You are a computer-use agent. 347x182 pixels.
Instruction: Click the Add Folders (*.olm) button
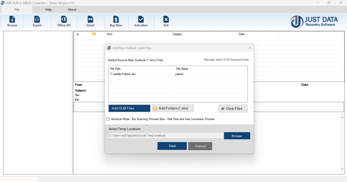pyautogui.click(x=173, y=108)
